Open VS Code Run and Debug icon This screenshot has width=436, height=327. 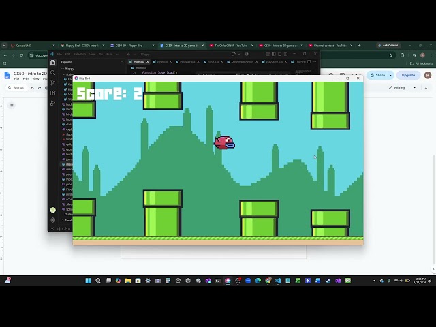pyautogui.click(x=53, y=103)
